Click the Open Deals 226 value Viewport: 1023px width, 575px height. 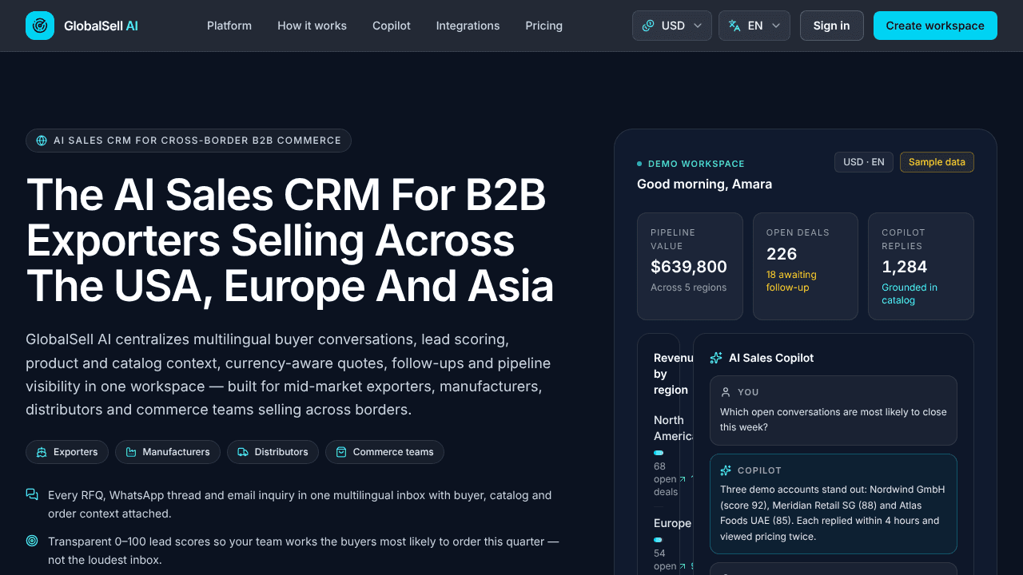click(x=782, y=254)
